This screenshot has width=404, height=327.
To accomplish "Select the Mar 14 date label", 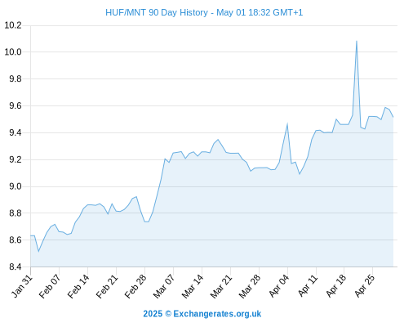I will click(193, 286).
